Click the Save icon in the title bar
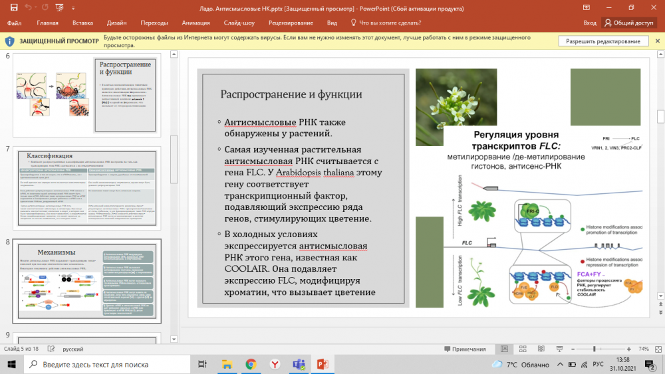Viewport: 665px width, 374px height. pos(13,7)
